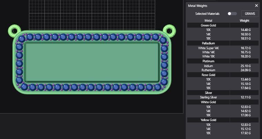
Task: Click White Gold weight 14.62 G
Action: [245, 111]
